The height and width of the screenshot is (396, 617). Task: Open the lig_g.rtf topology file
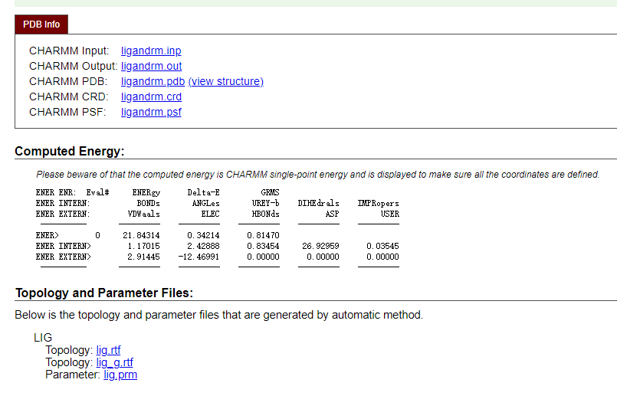(x=114, y=363)
